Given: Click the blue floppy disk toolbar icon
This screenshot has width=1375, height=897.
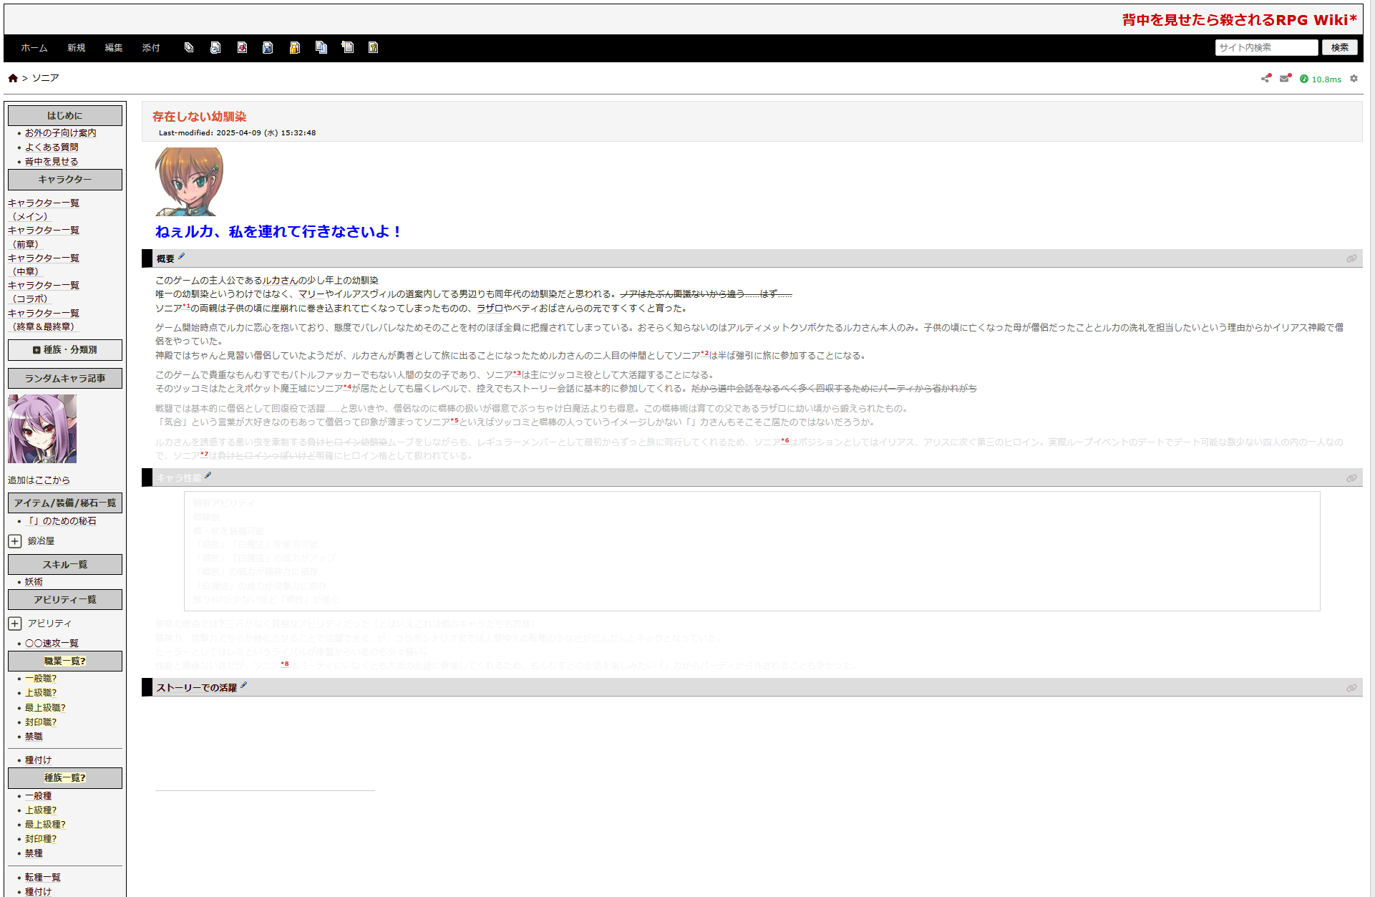Looking at the screenshot, I should (x=268, y=48).
